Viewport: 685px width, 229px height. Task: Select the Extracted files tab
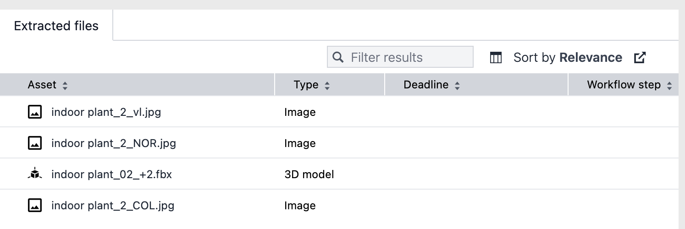pyautogui.click(x=56, y=26)
